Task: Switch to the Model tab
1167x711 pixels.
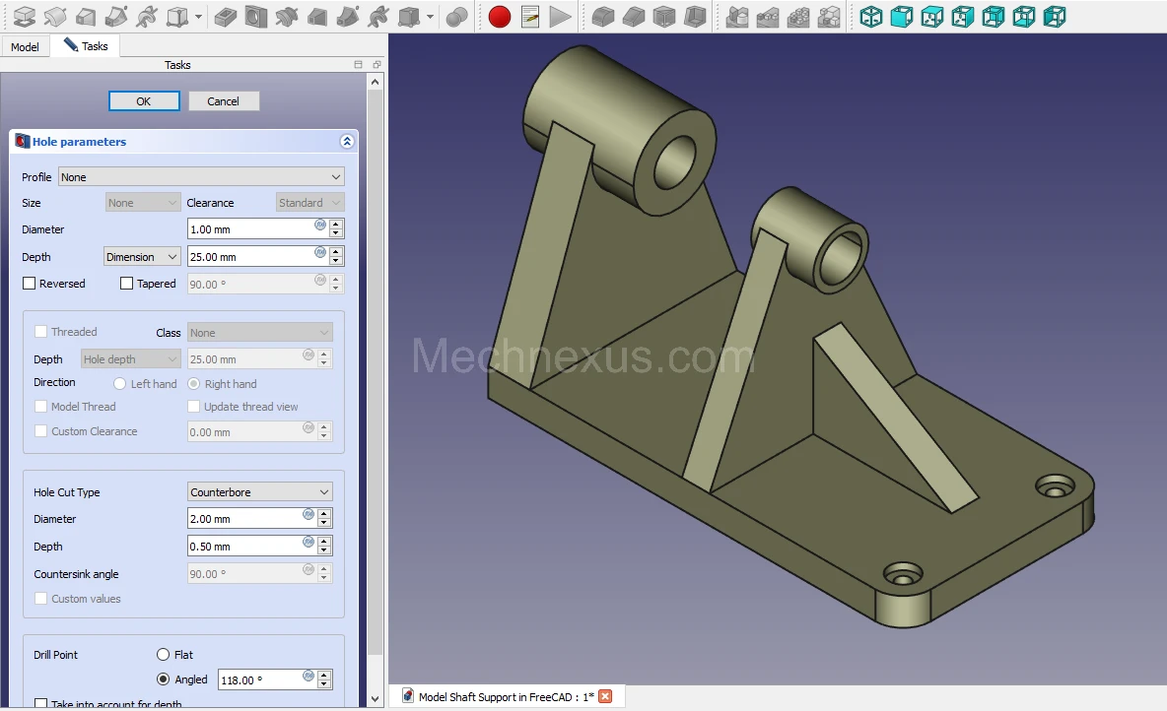Action: pyautogui.click(x=25, y=47)
